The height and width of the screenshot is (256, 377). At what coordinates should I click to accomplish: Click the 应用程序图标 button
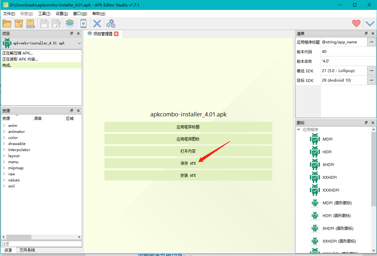[x=188, y=139]
